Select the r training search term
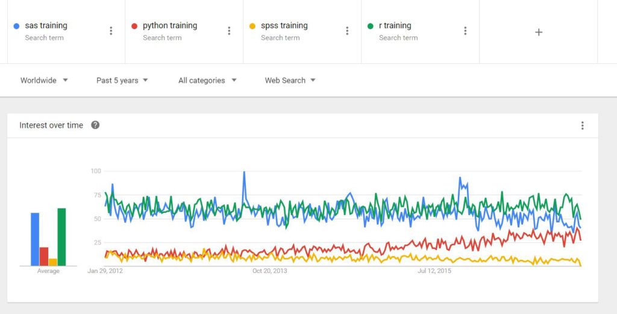 coord(395,26)
